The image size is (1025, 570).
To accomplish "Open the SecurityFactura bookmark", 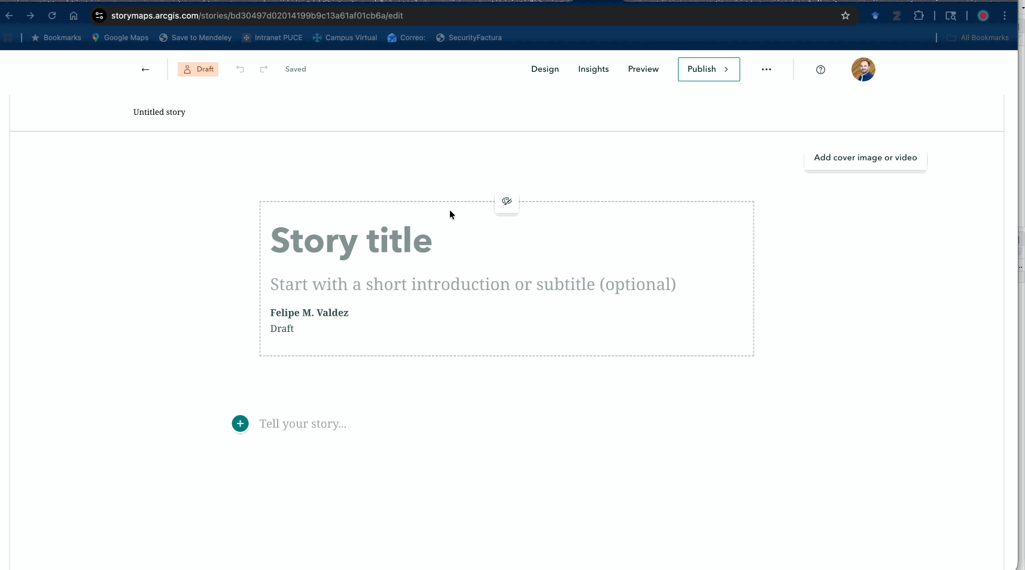I will (x=469, y=38).
